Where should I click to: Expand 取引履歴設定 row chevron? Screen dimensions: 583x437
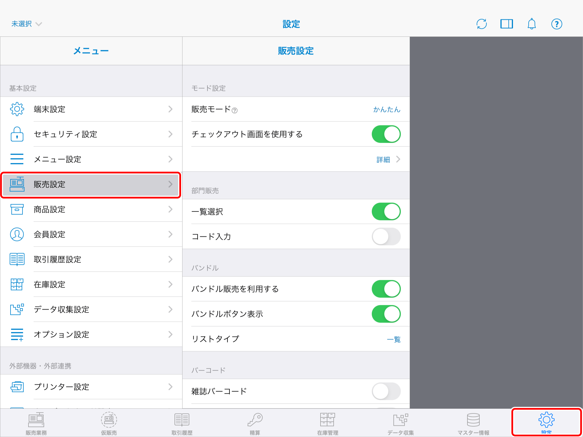(x=170, y=259)
